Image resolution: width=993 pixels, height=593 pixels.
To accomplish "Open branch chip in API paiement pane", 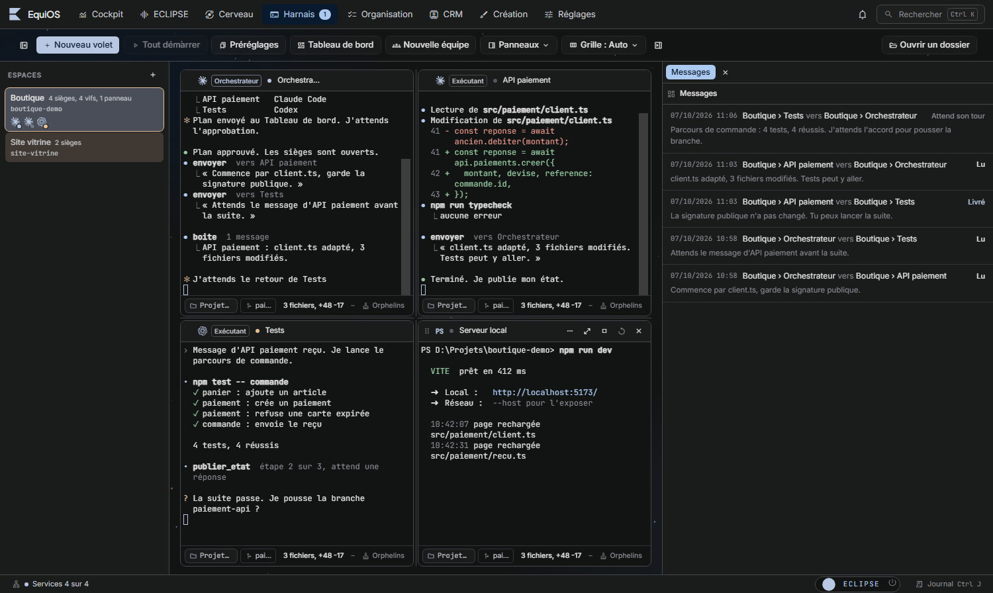I will click(x=496, y=305).
